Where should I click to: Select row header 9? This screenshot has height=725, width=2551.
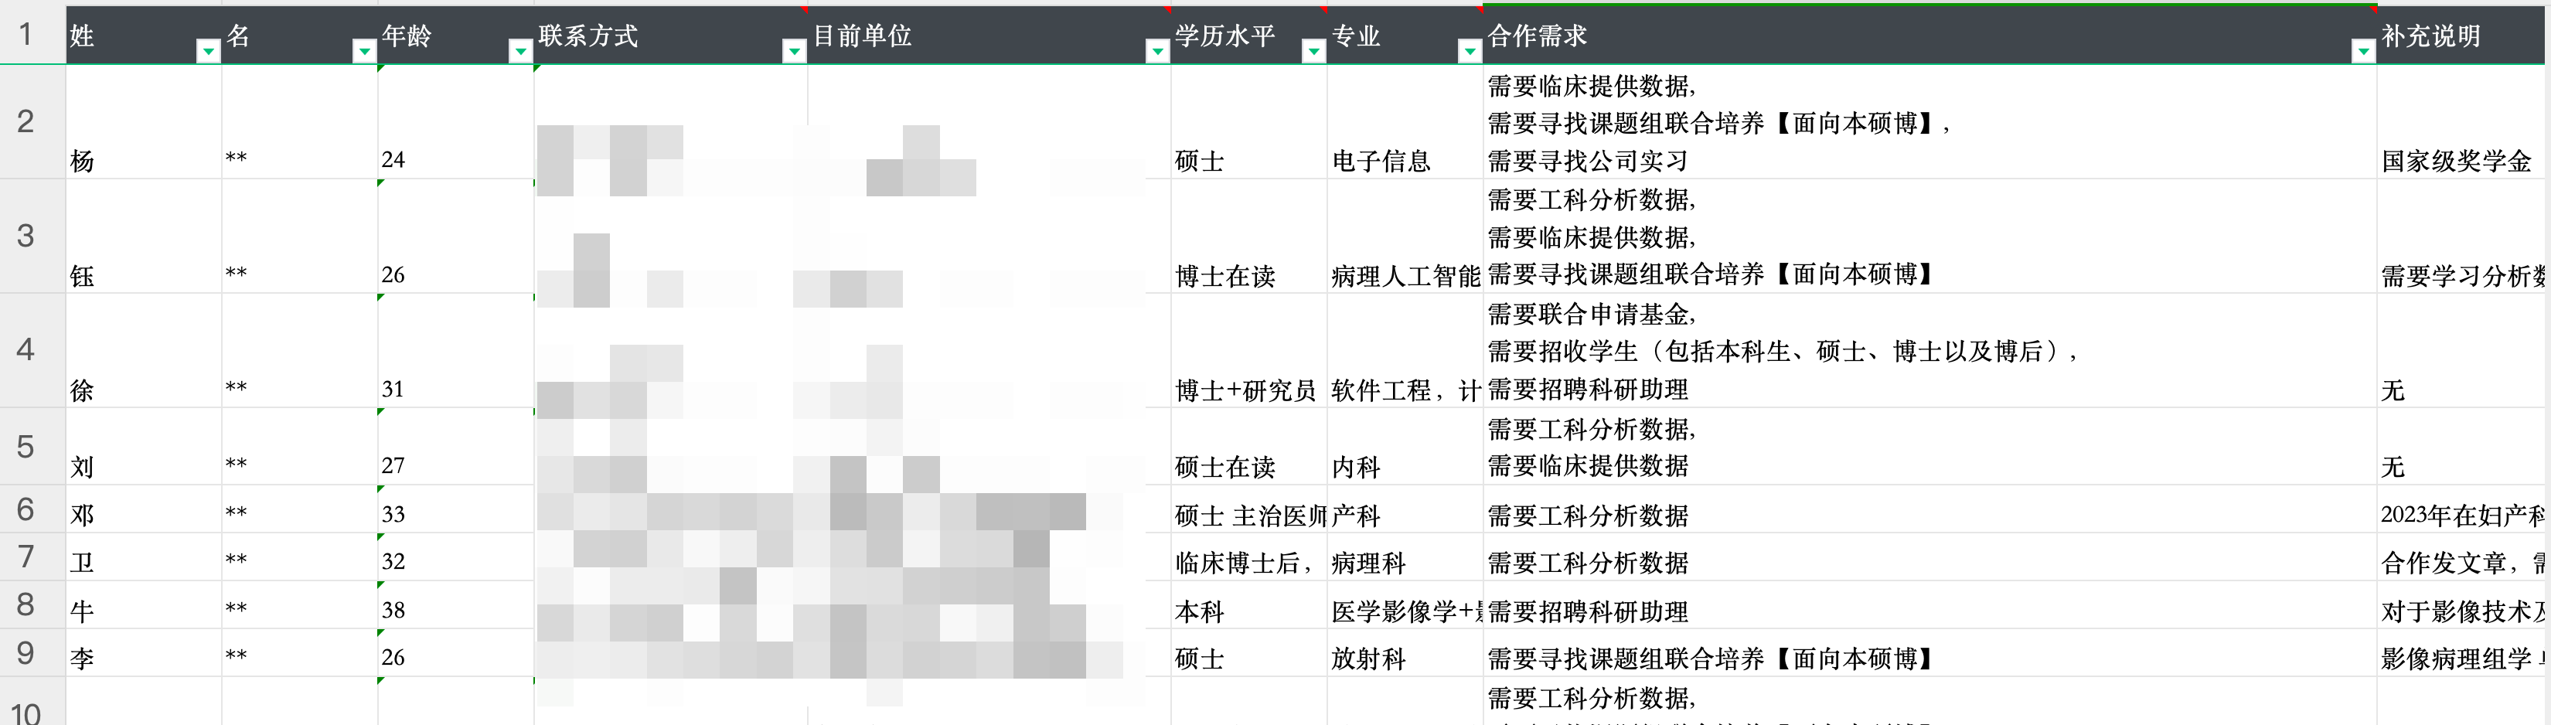pos(32,652)
